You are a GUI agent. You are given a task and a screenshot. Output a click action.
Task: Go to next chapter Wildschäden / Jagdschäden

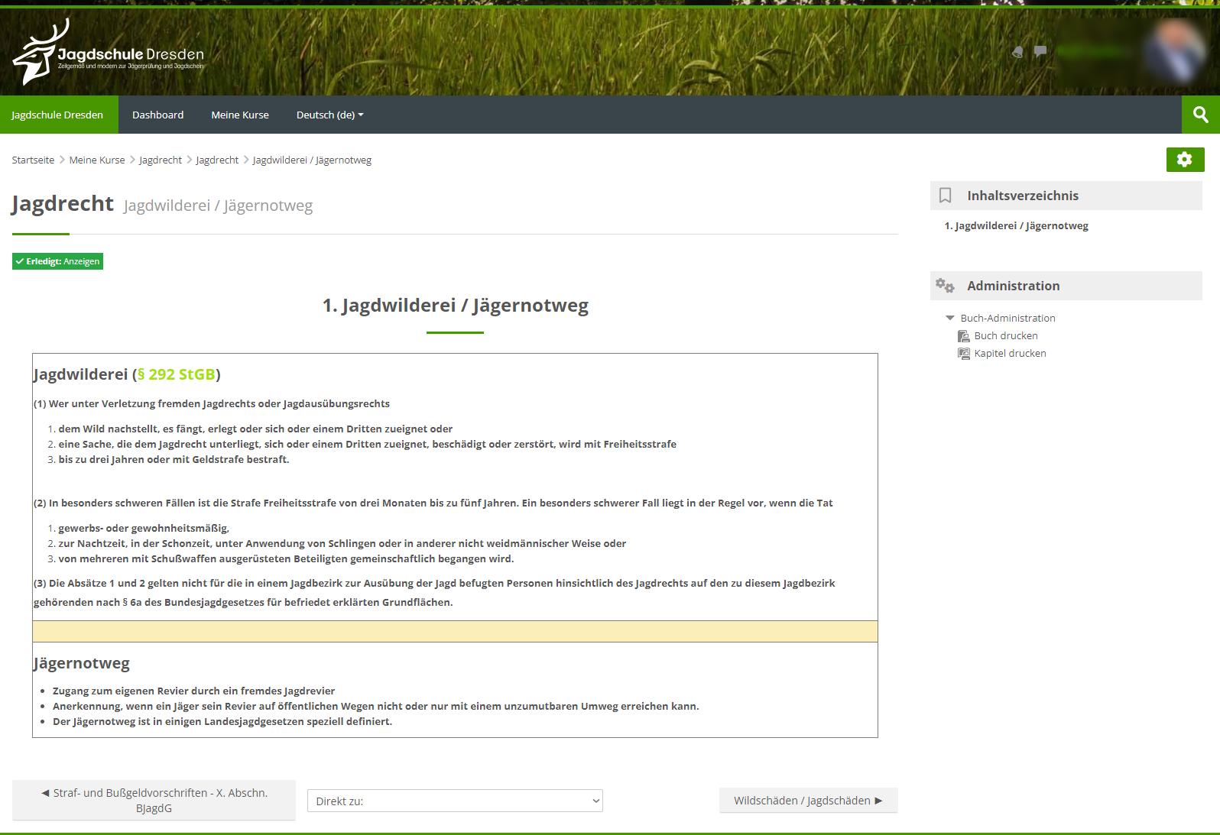(808, 800)
